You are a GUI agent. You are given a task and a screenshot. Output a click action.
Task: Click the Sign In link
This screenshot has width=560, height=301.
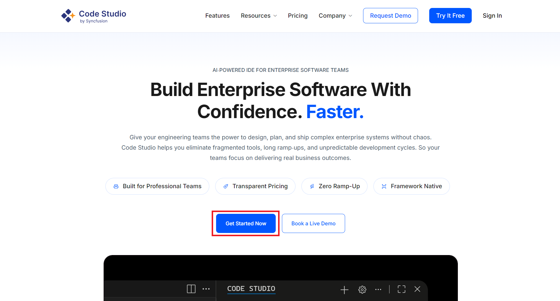click(492, 16)
